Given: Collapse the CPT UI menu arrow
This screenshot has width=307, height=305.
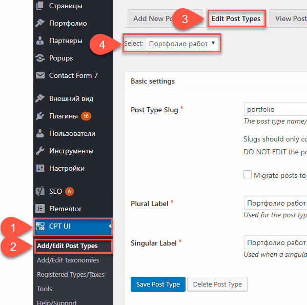Looking at the screenshot, I should (x=110, y=226).
